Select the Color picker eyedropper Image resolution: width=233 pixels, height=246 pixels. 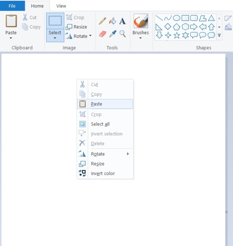[113, 34]
